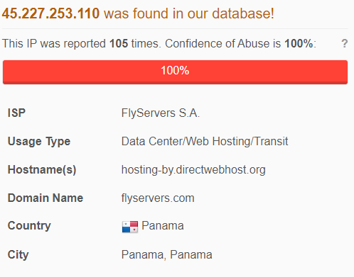The height and width of the screenshot is (277, 354).
Task: Click the ISP row label
Action: (x=16, y=113)
